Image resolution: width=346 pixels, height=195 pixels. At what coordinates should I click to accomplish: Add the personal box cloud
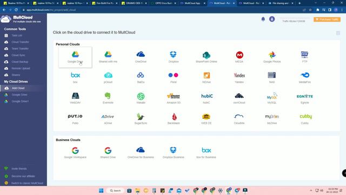tap(75, 77)
